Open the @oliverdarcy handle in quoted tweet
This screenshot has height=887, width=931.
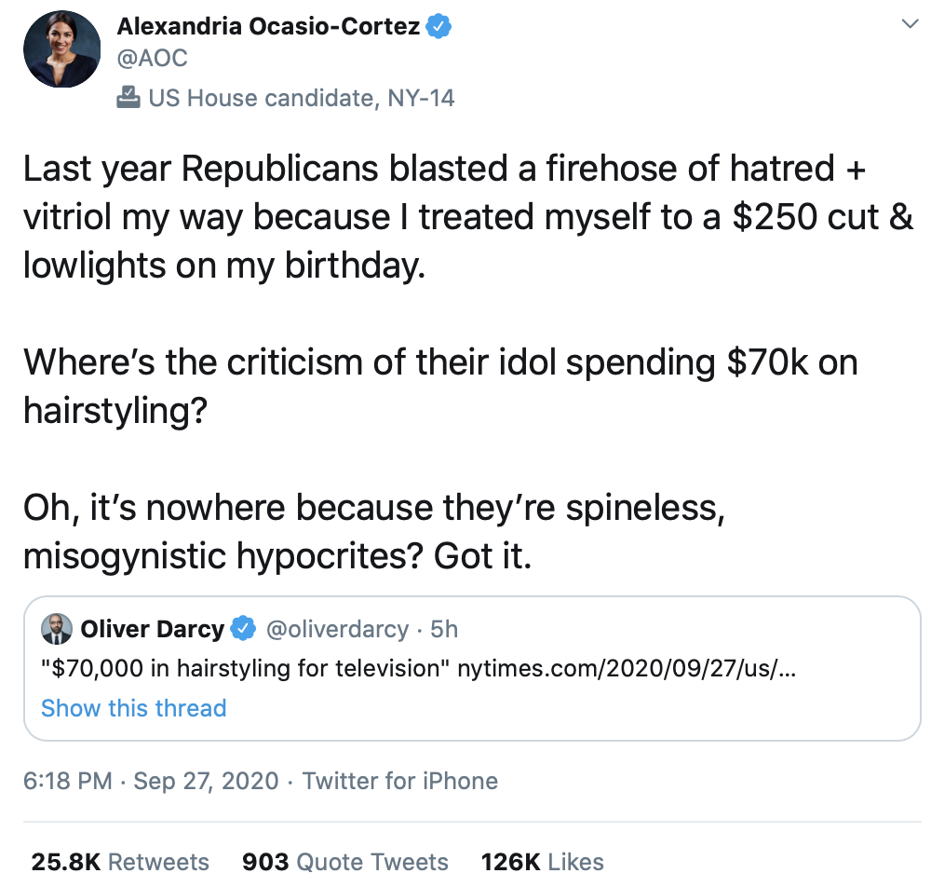point(337,630)
